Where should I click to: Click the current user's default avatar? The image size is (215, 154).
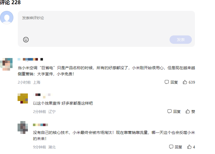pos(7,18)
